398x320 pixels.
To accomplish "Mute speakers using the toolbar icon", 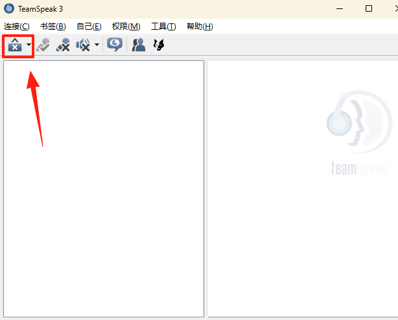I will (83, 45).
